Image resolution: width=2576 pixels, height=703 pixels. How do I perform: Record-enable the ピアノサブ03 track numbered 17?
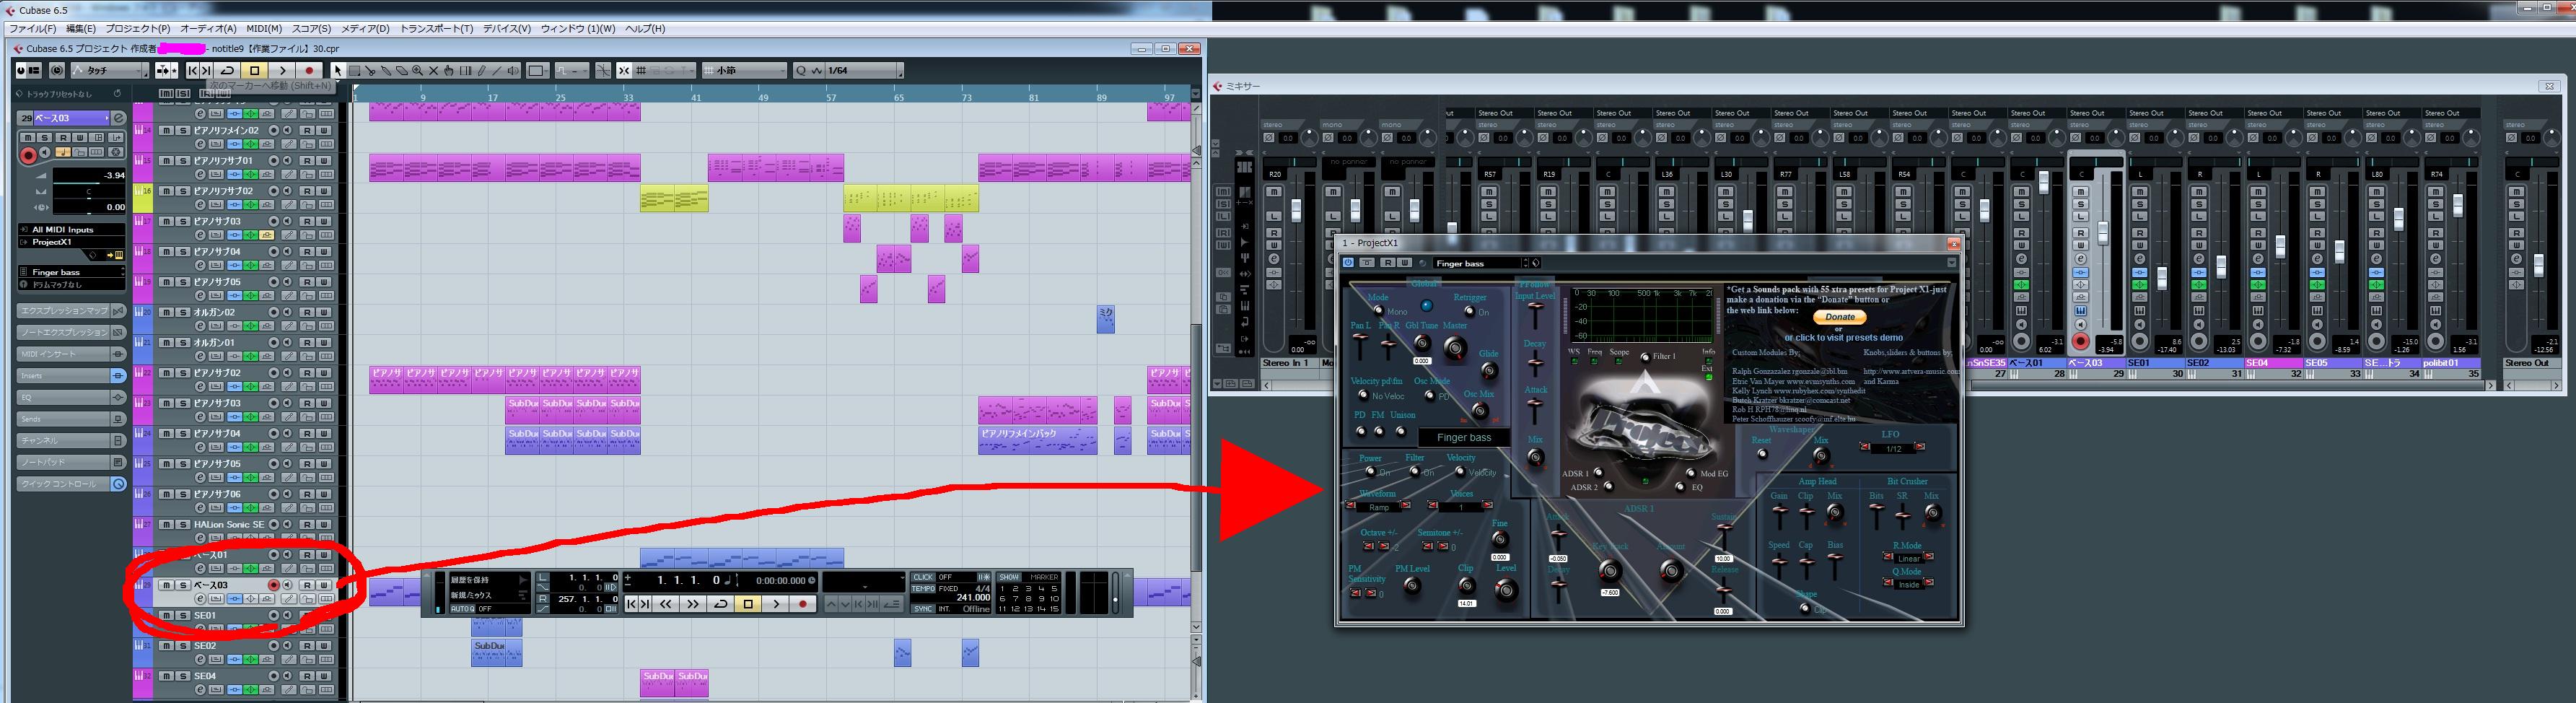[273, 221]
